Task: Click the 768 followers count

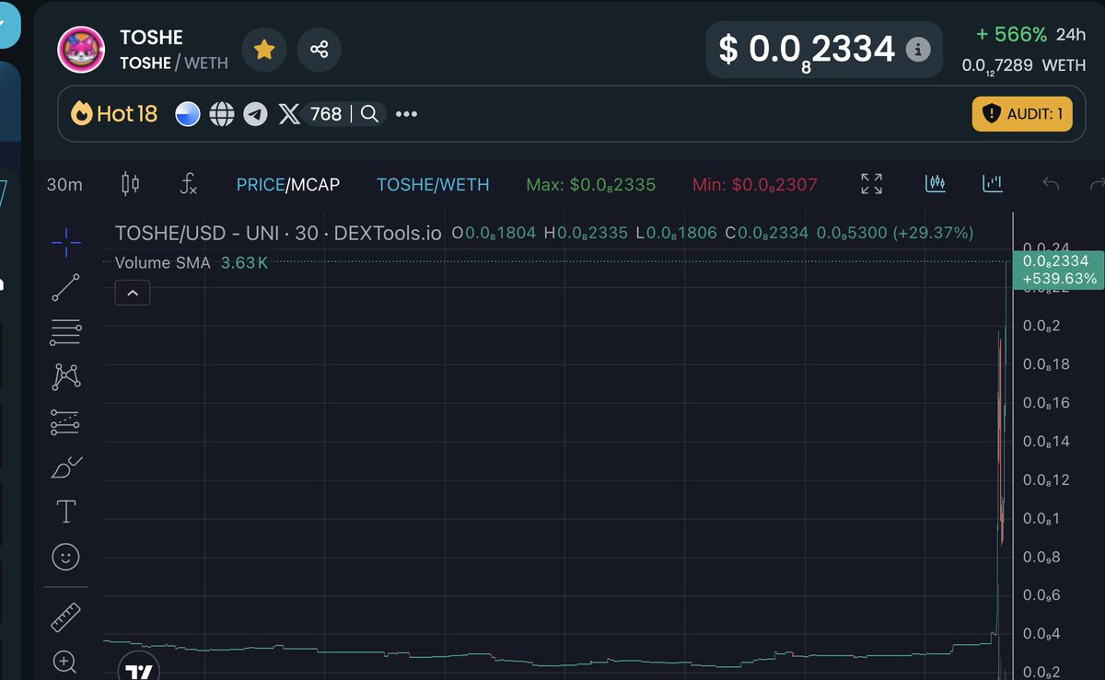Action: [326, 114]
